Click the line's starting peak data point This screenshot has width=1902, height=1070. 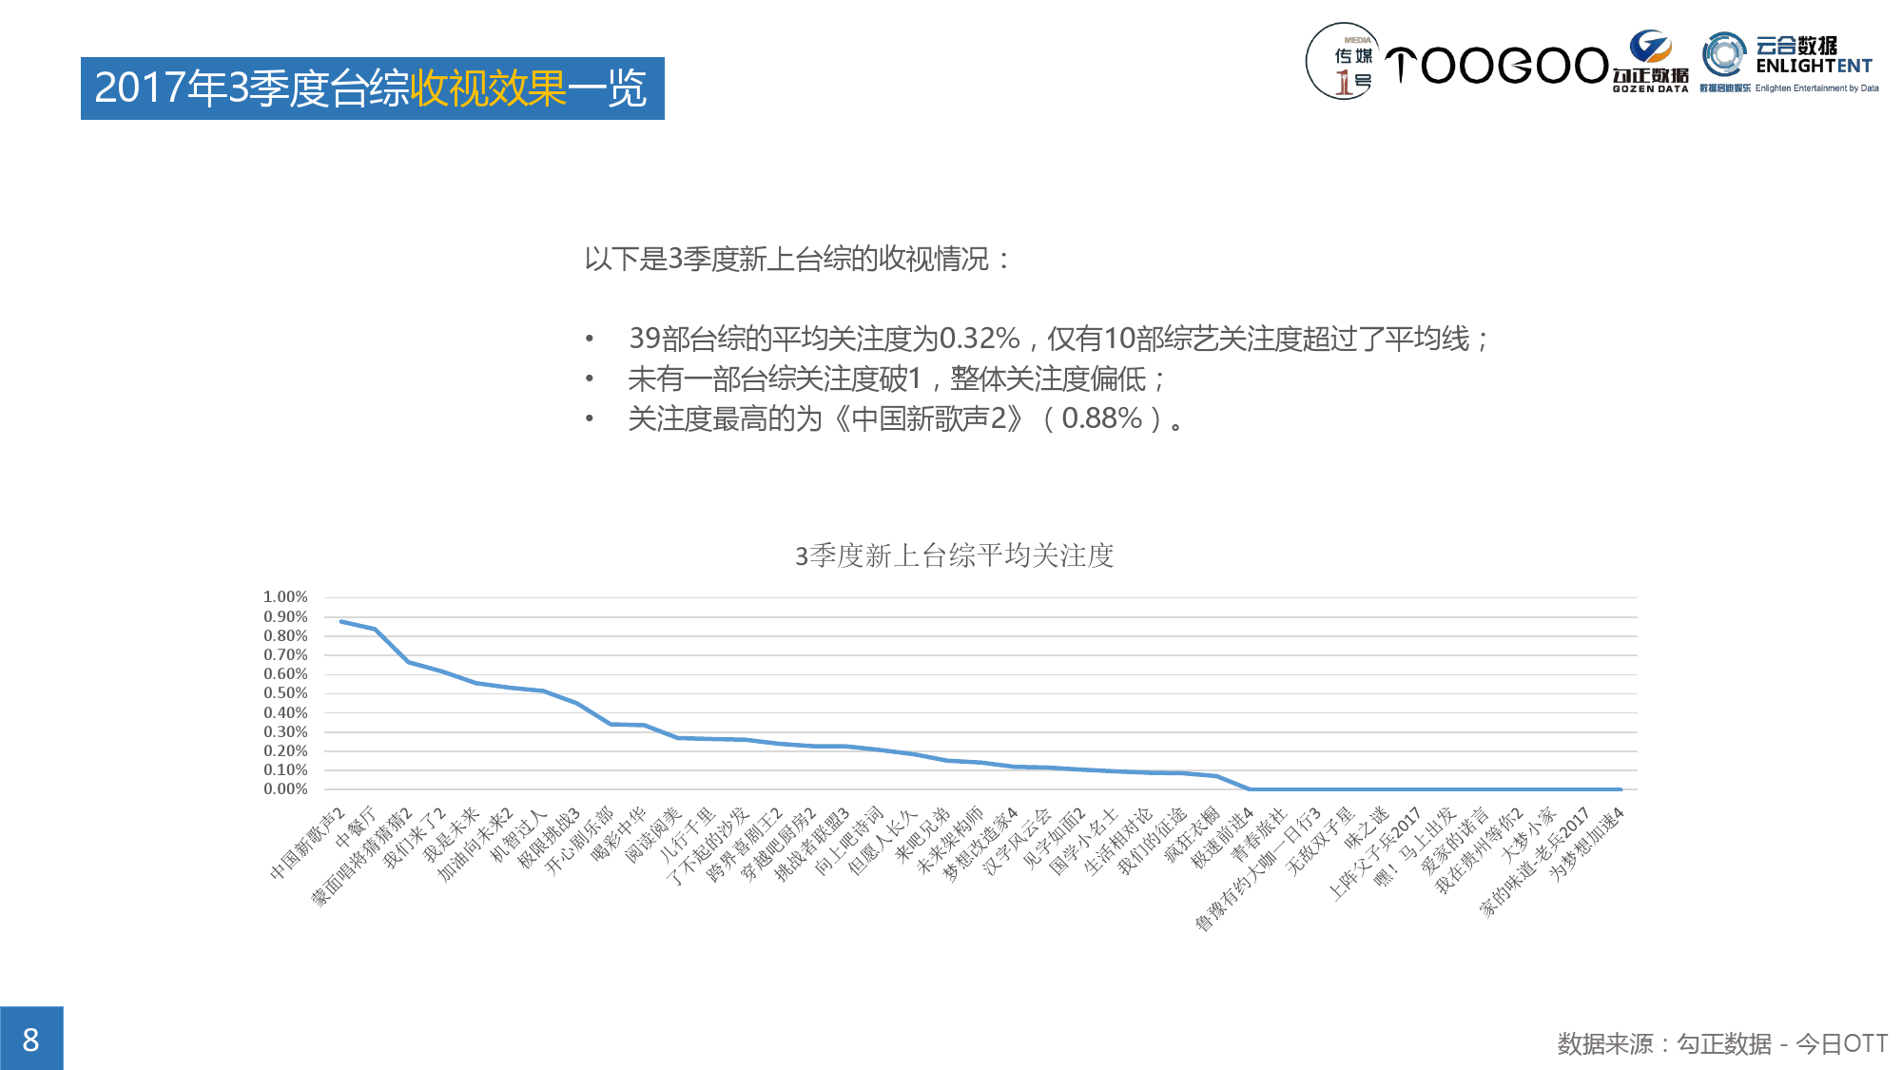coord(341,621)
